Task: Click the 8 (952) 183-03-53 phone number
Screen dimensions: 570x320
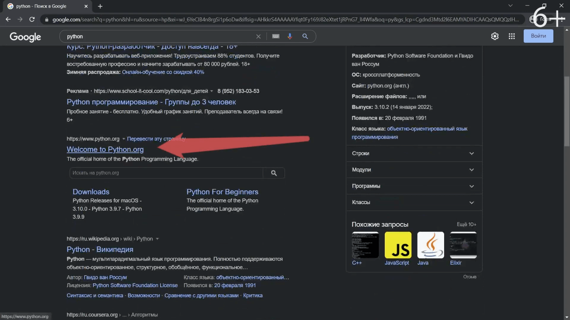Action: tap(238, 91)
